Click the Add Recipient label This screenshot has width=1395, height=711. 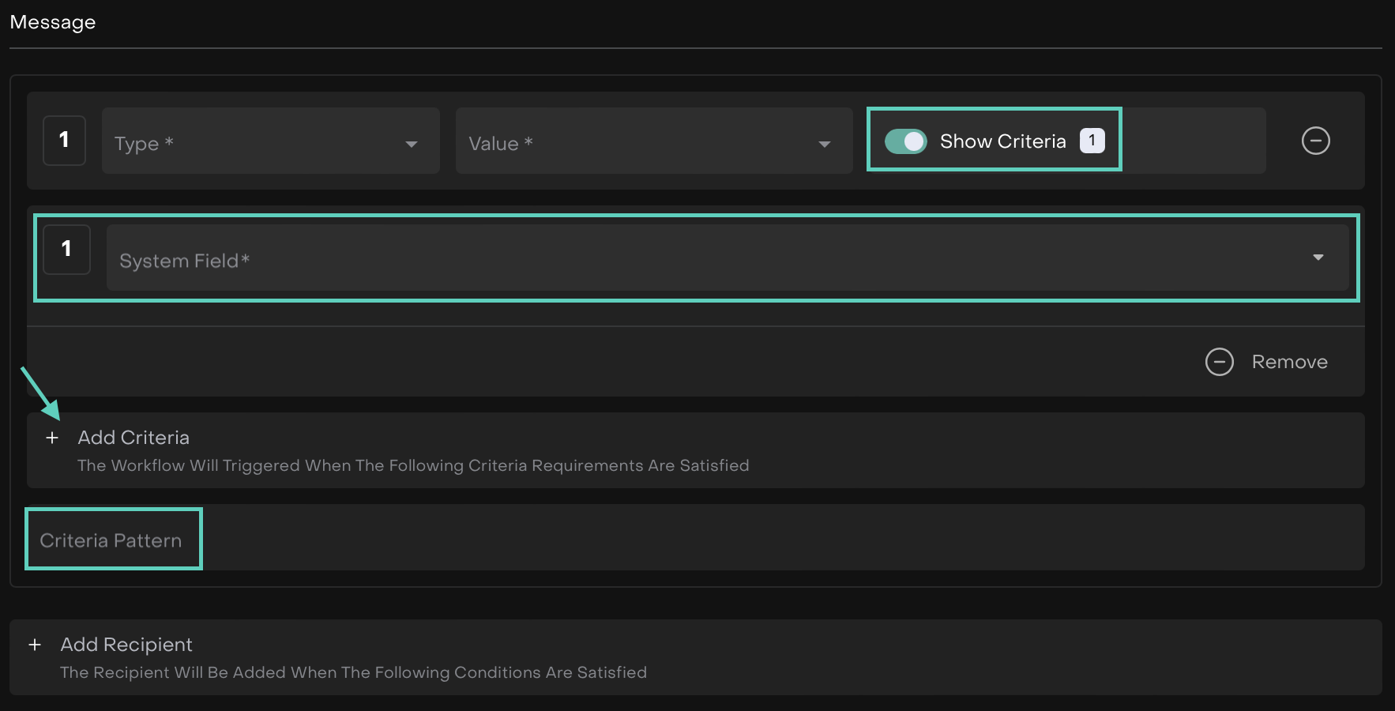[x=126, y=645]
